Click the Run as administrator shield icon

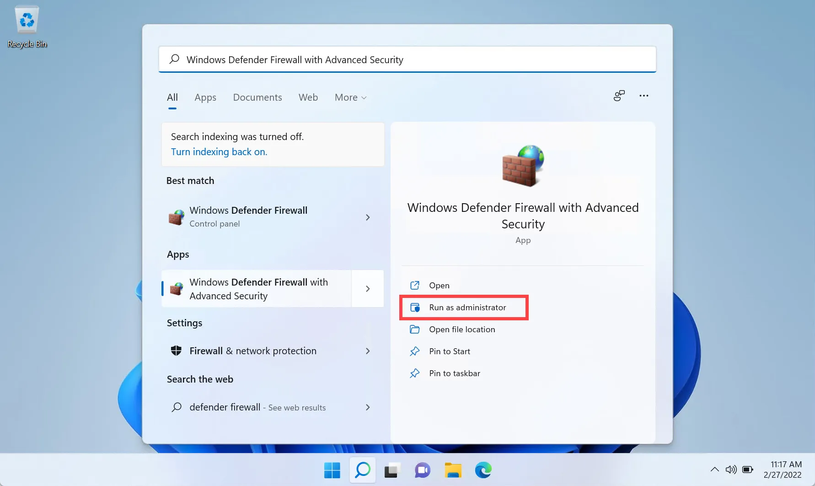(415, 308)
